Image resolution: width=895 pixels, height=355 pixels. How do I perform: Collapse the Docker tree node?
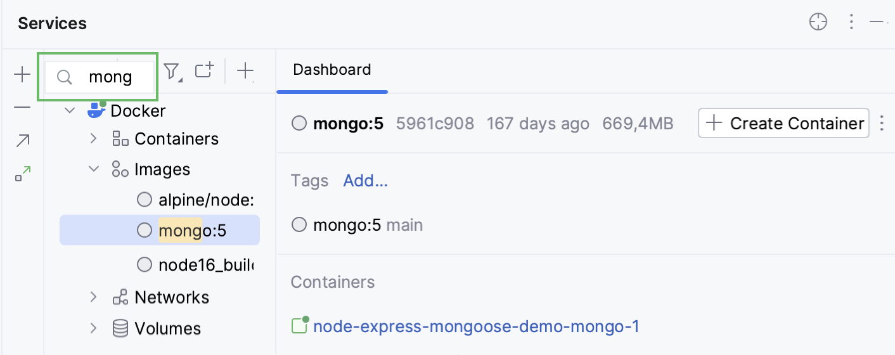click(x=70, y=111)
